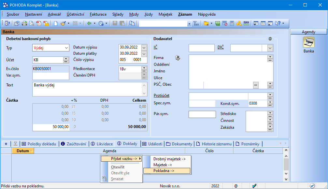
Task: Click the green banknotes toolbar icon
Action: click(218, 23)
